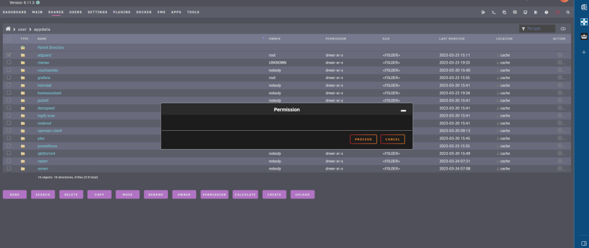This screenshot has height=248, width=589.
Task: Click the folder icon of radarr row
Action: (23, 161)
